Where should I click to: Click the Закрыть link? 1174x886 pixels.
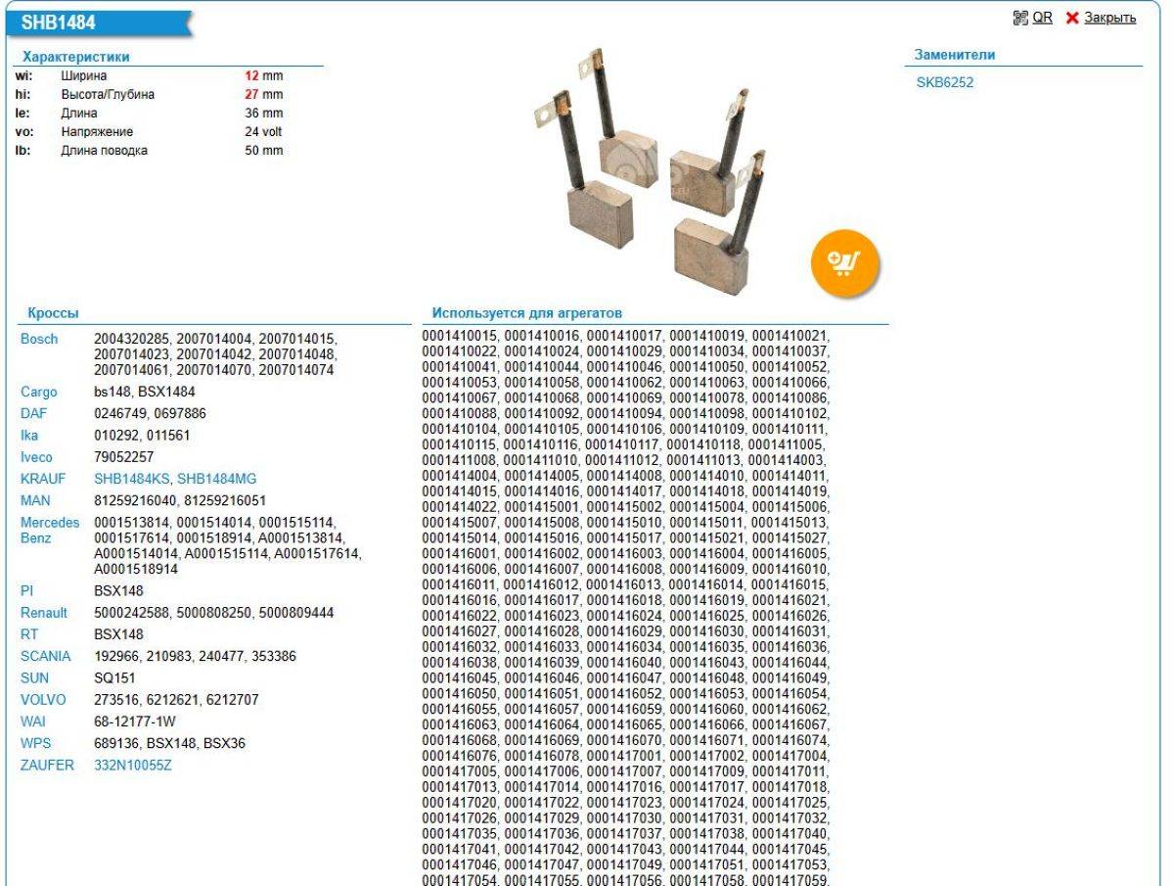pyautogui.click(x=1108, y=19)
